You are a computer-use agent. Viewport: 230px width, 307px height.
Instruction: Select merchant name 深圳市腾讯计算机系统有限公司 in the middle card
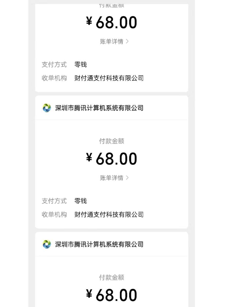(99, 108)
